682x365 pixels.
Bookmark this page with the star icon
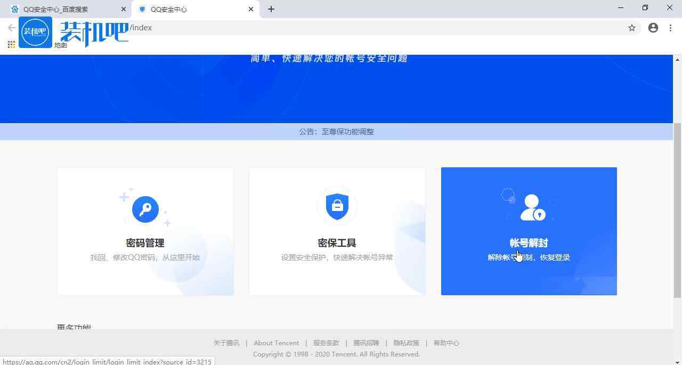coord(632,28)
